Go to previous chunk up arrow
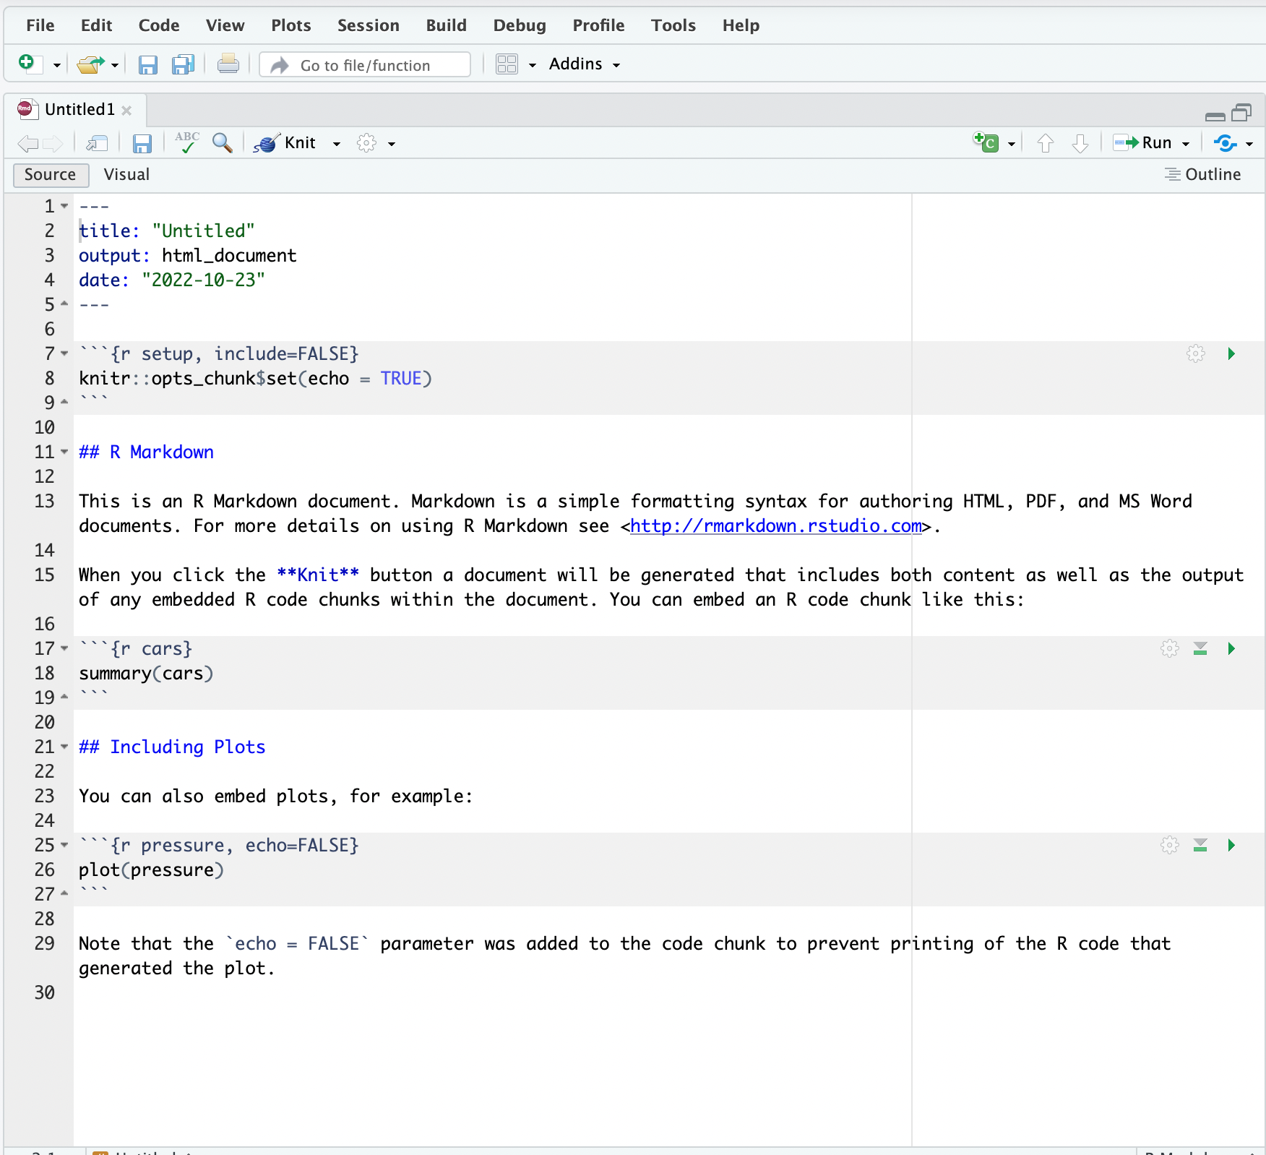 [x=1045, y=143]
